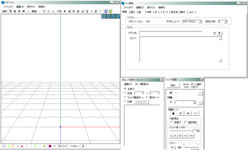Click the cross-arrows teal icon in the viewport's top-right corner
This screenshot has width=248, height=150.
tap(108, 16)
